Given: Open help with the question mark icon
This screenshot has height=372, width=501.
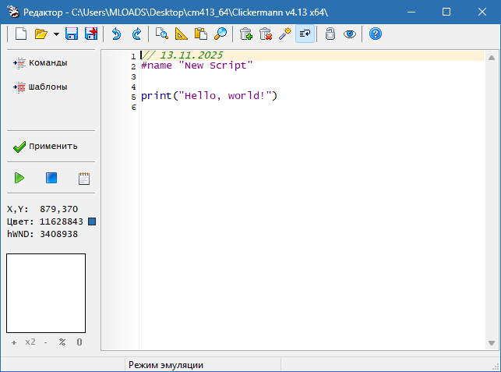Looking at the screenshot, I should (x=376, y=34).
